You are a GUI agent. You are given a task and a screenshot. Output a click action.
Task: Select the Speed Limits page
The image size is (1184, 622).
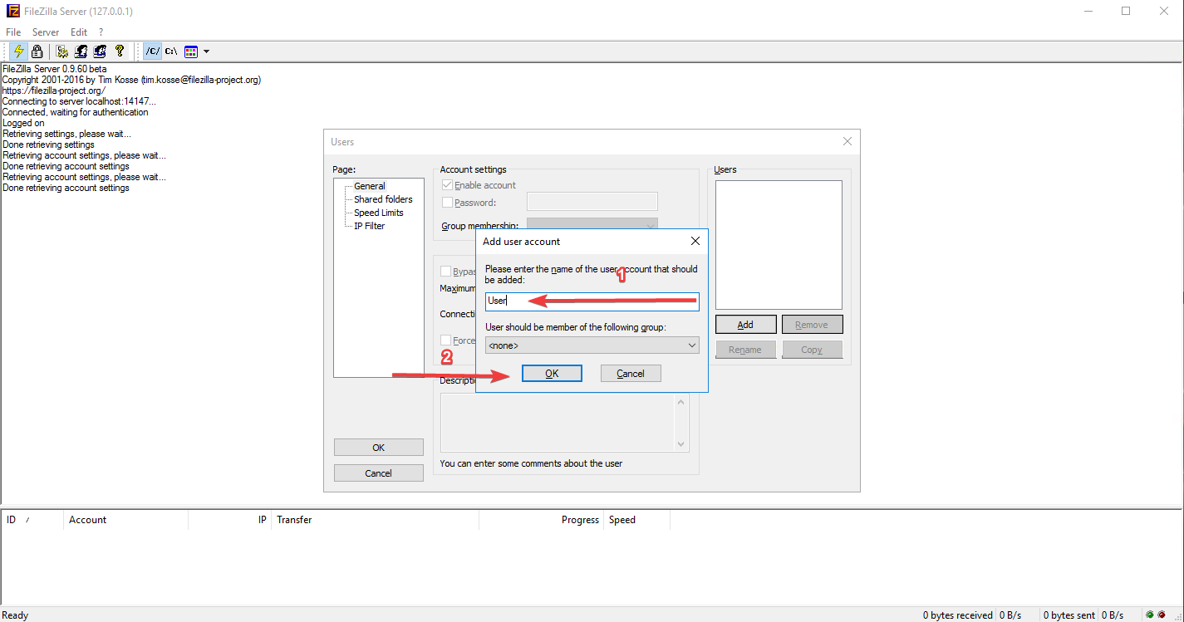tap(379, 213)
